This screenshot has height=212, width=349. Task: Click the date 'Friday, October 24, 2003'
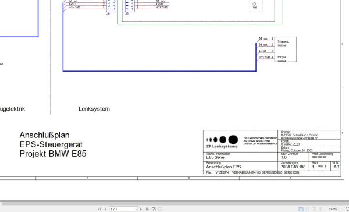pyautogui.click(x=297, y=150)
